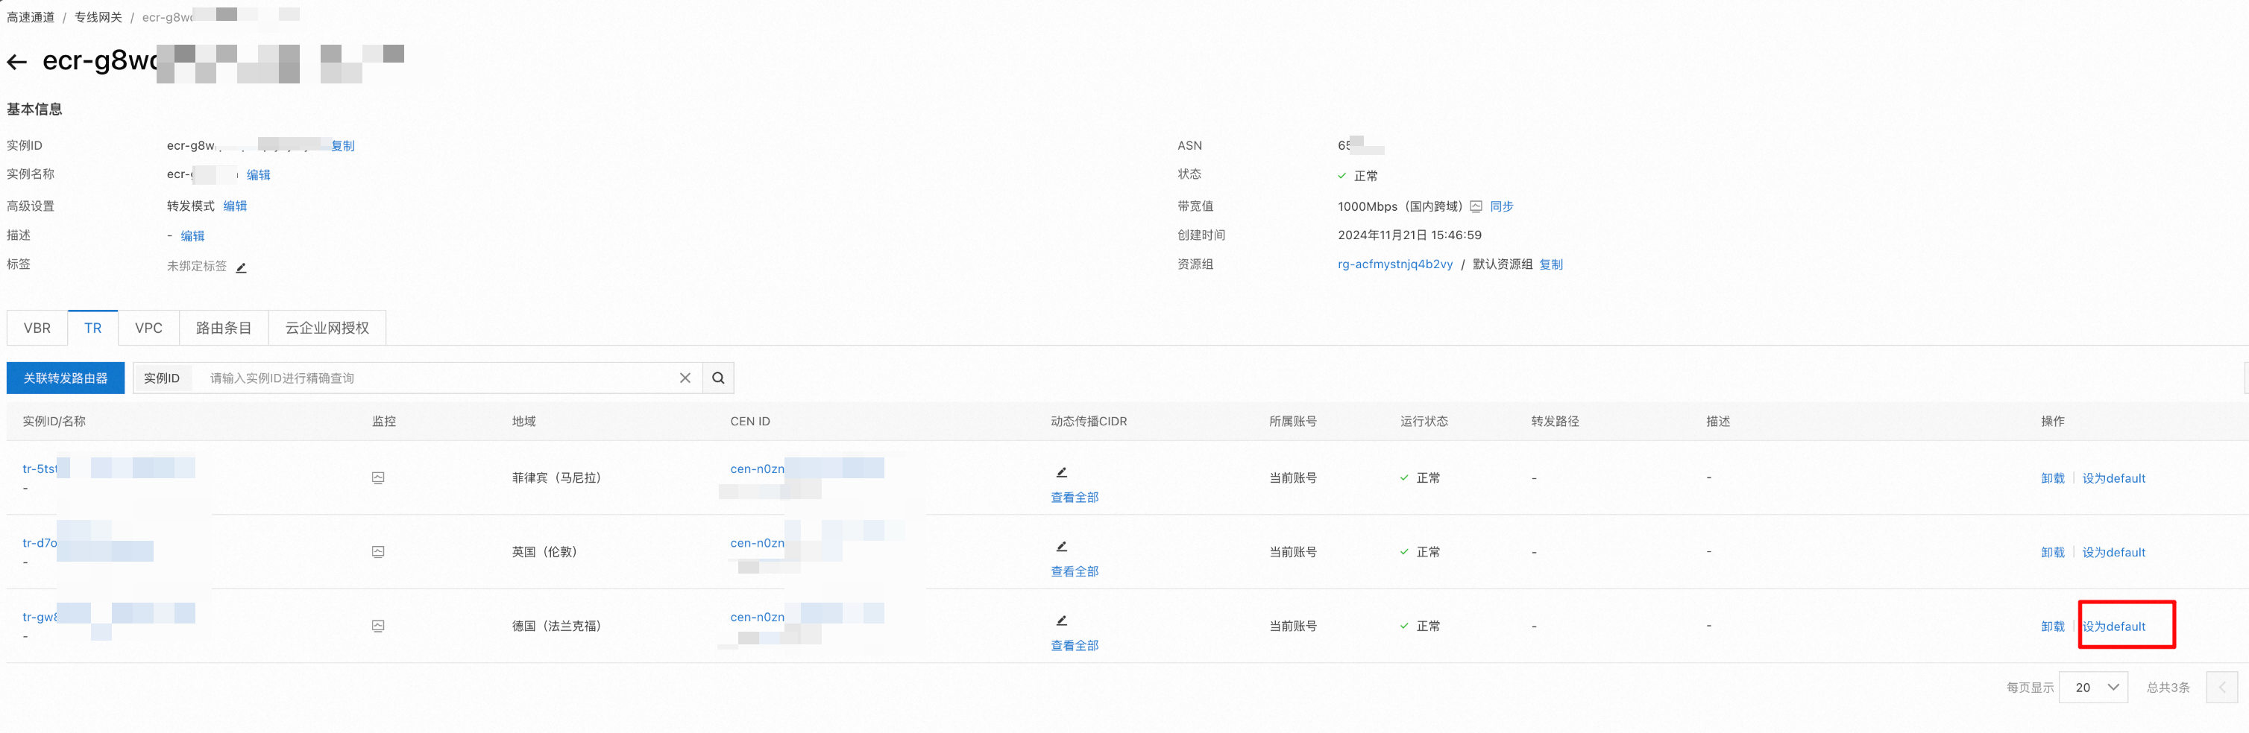
Task: Open the tr-d7o instance link
Action: click(x=40, y=543)
